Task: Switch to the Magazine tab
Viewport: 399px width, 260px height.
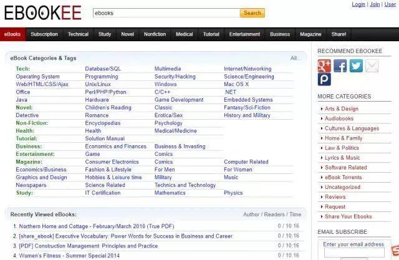Action: click(x=310, y=34)
